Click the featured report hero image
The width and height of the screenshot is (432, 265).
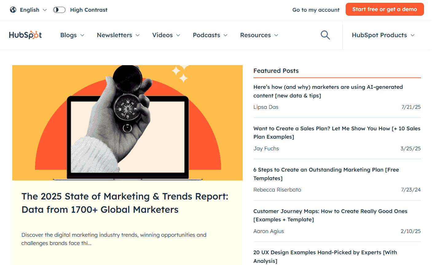pos(128,122)
